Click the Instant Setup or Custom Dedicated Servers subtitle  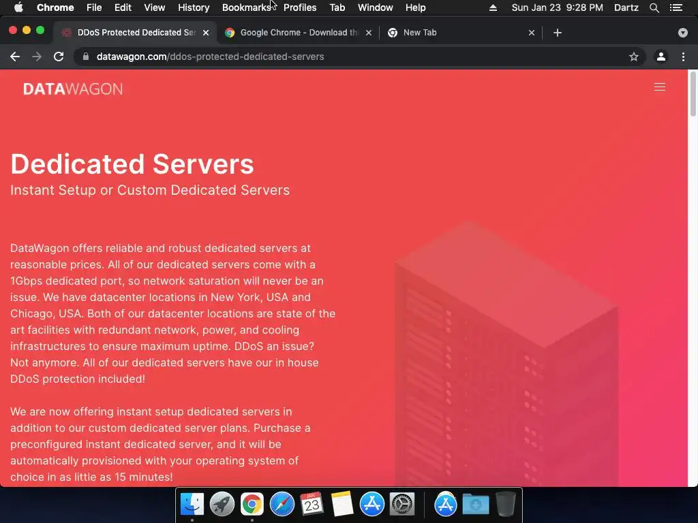click(150, 190)
